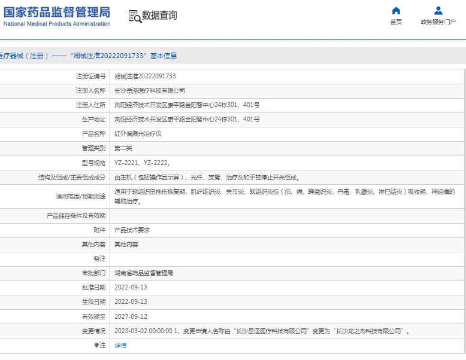Click the 生效日期 value 2022-09-13
466x360 pixels.
131,301
